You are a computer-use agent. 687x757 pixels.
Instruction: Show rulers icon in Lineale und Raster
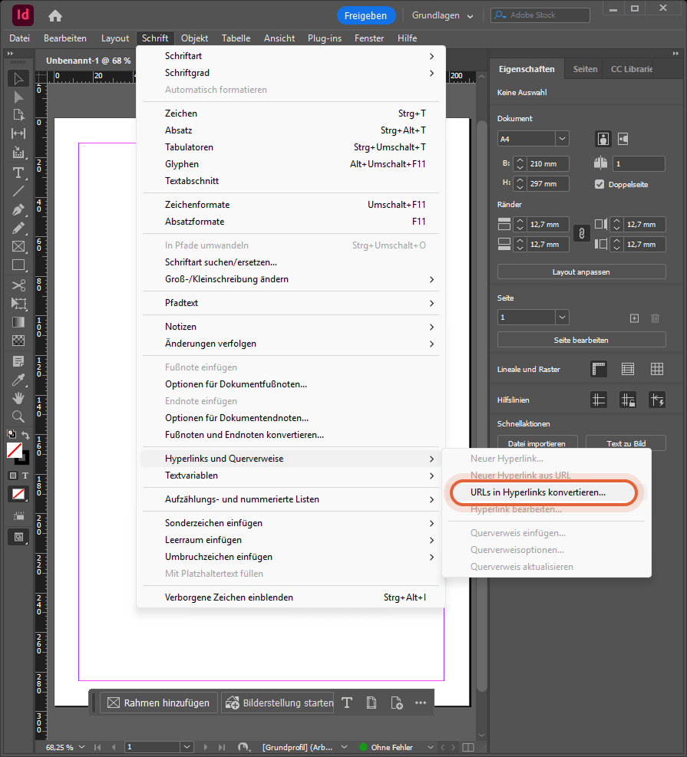(599, 370)
